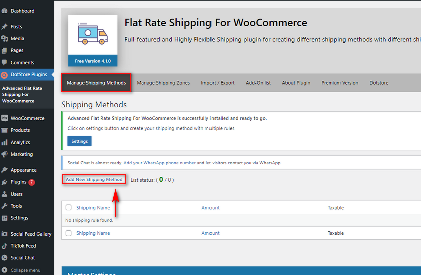Open the Plugins menu label in the sidebar

18,182
